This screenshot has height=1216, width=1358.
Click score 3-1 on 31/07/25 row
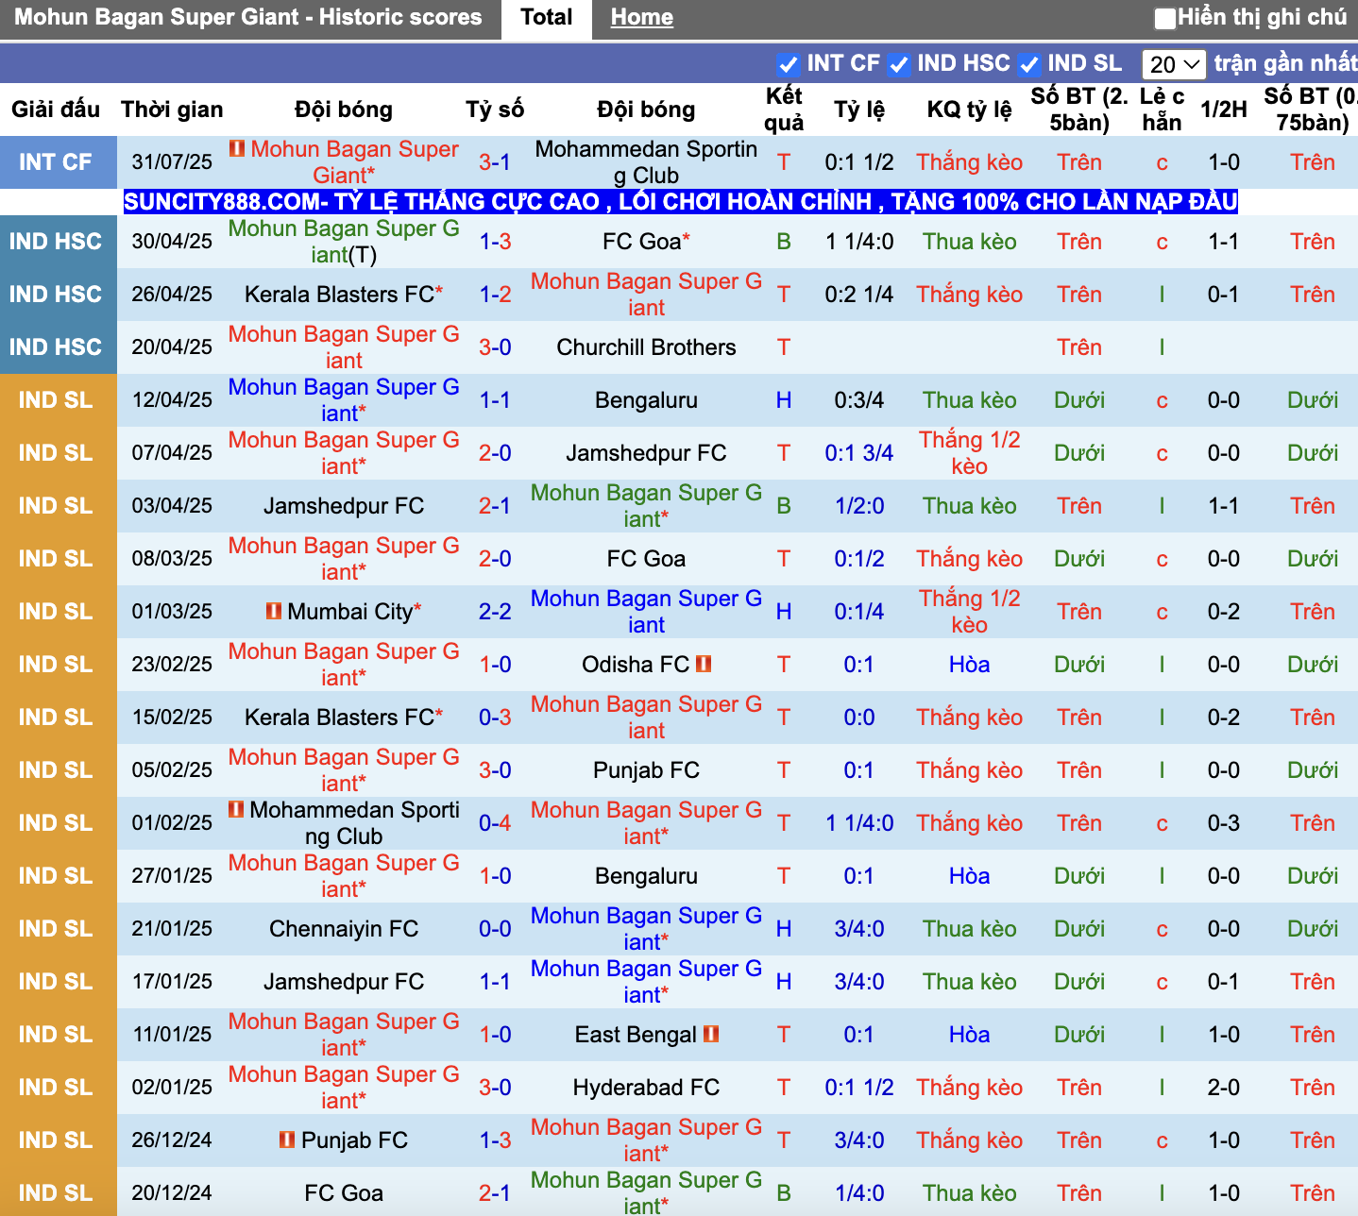495,162
